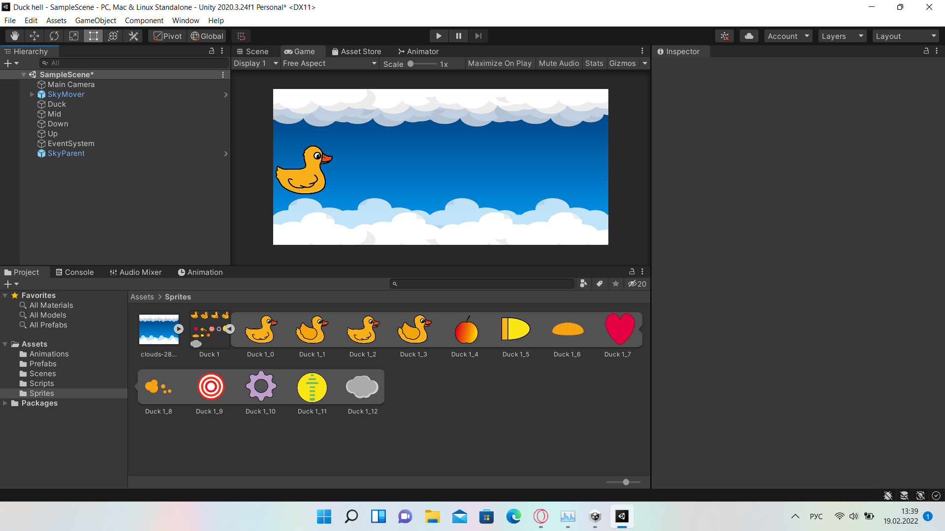Click the Plastic SCM collaborate icon
The height and width of the screenshot is (531, 945).
click(724, 36)
